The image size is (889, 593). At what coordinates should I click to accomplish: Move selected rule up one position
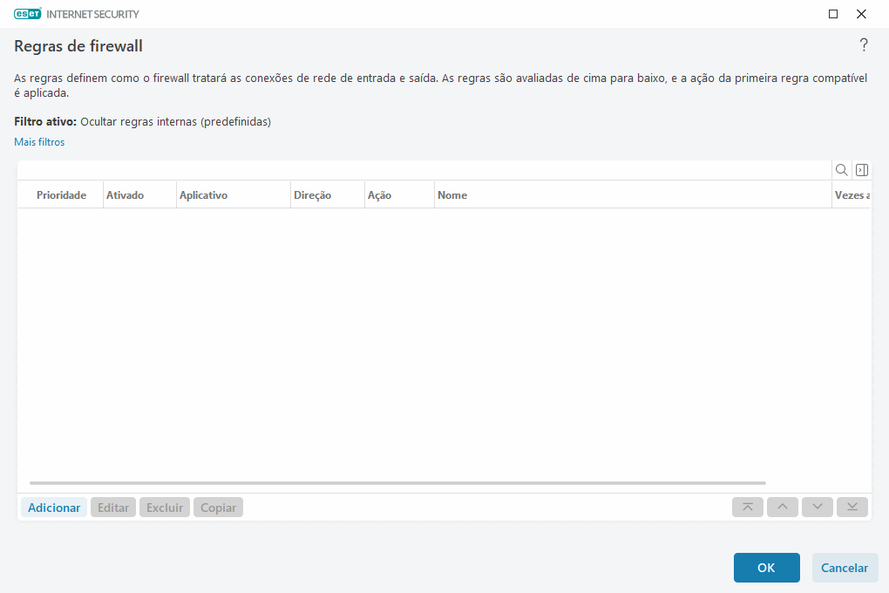click(782, 507)
